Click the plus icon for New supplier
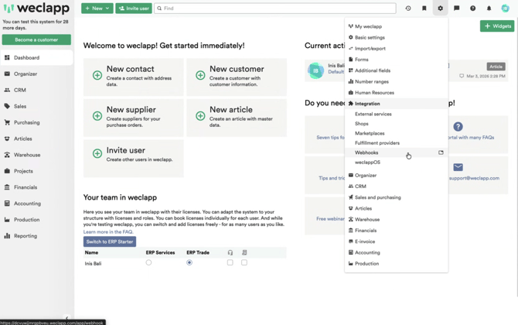The image size is (518, 325). tap(97, 116)
